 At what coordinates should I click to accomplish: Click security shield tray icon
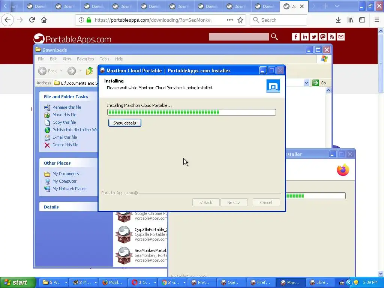(x=356, y=282)
